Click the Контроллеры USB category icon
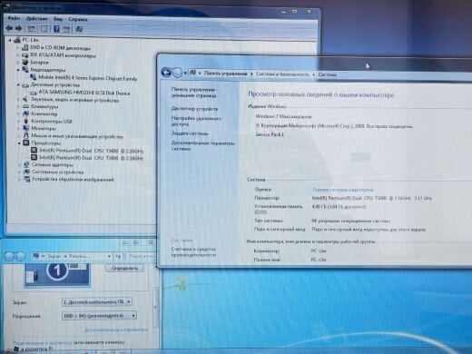Image resolution: width=472 pixels, height=354 pixels. [26, 121]
